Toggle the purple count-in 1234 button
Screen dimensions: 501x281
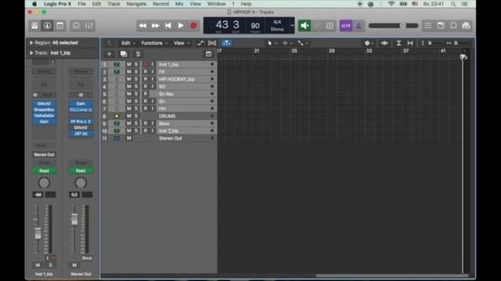tap(346, 26)
